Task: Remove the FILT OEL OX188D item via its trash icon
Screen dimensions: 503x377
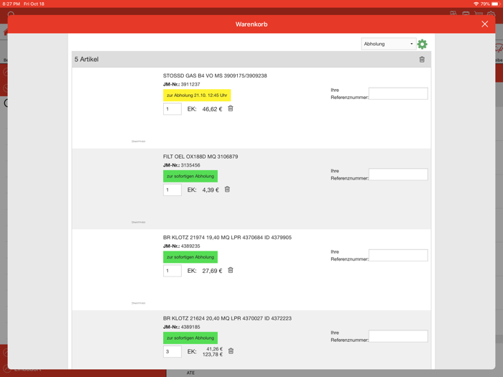Action: point(227,190)
